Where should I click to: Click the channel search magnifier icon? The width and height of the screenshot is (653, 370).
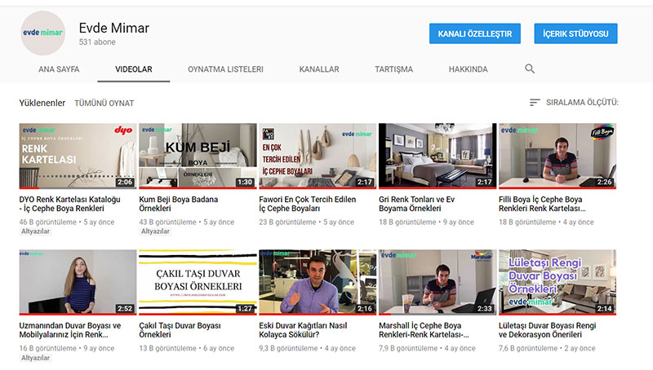click(x=530, y=69)
